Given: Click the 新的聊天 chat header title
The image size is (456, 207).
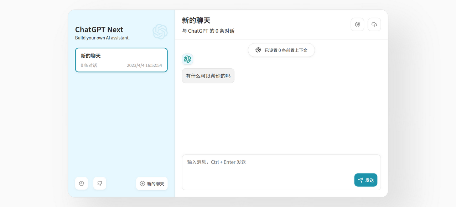Looking at the screenshot, I should point(196,20).
